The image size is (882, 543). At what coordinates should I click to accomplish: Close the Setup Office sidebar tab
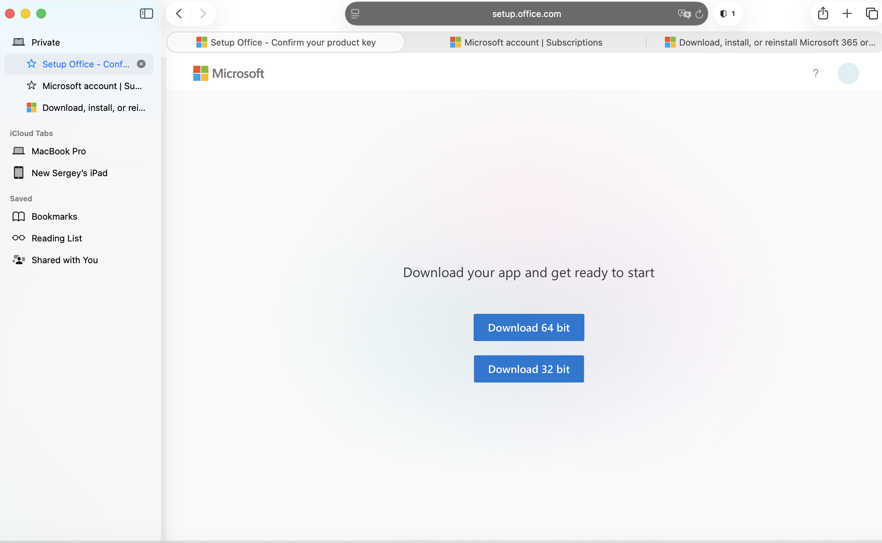(141, 64)
